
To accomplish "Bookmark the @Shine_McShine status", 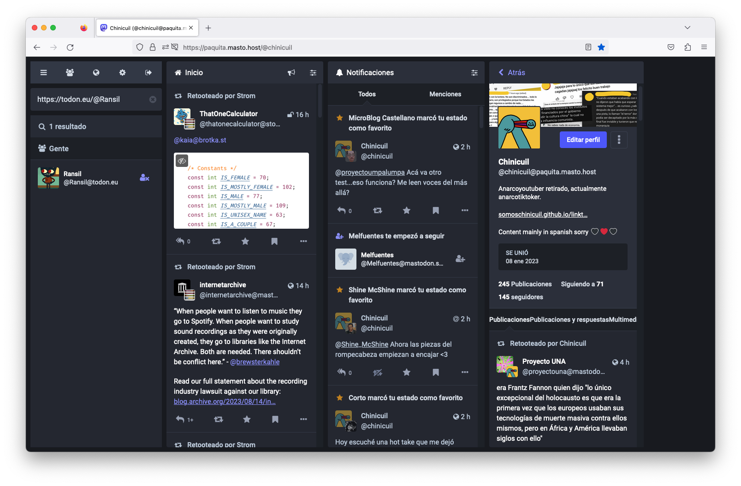I will pos(436,372).
